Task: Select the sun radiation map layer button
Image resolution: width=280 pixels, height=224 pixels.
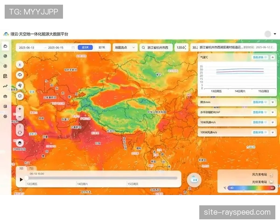Action: [x=20, y=95]
